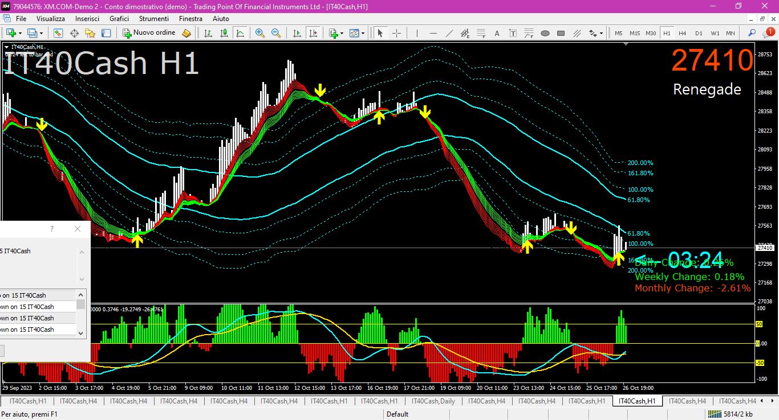Screen dimensions: 779x420
Task: Switch timeframe to H4
Action: (682, 33)
